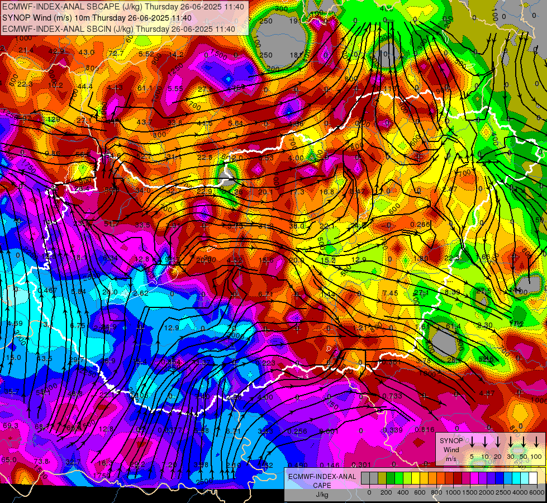Choose the white swatch at 6000
Screen dimensions: 547x503
tap(532, 478)
